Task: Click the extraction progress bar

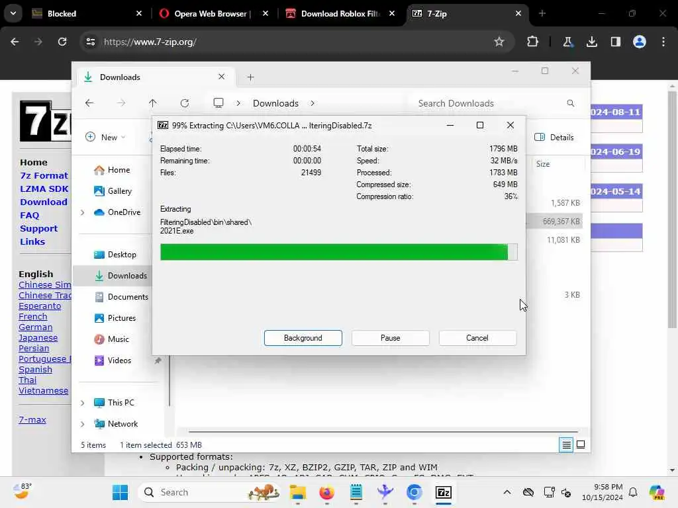Action: [338, 252]
